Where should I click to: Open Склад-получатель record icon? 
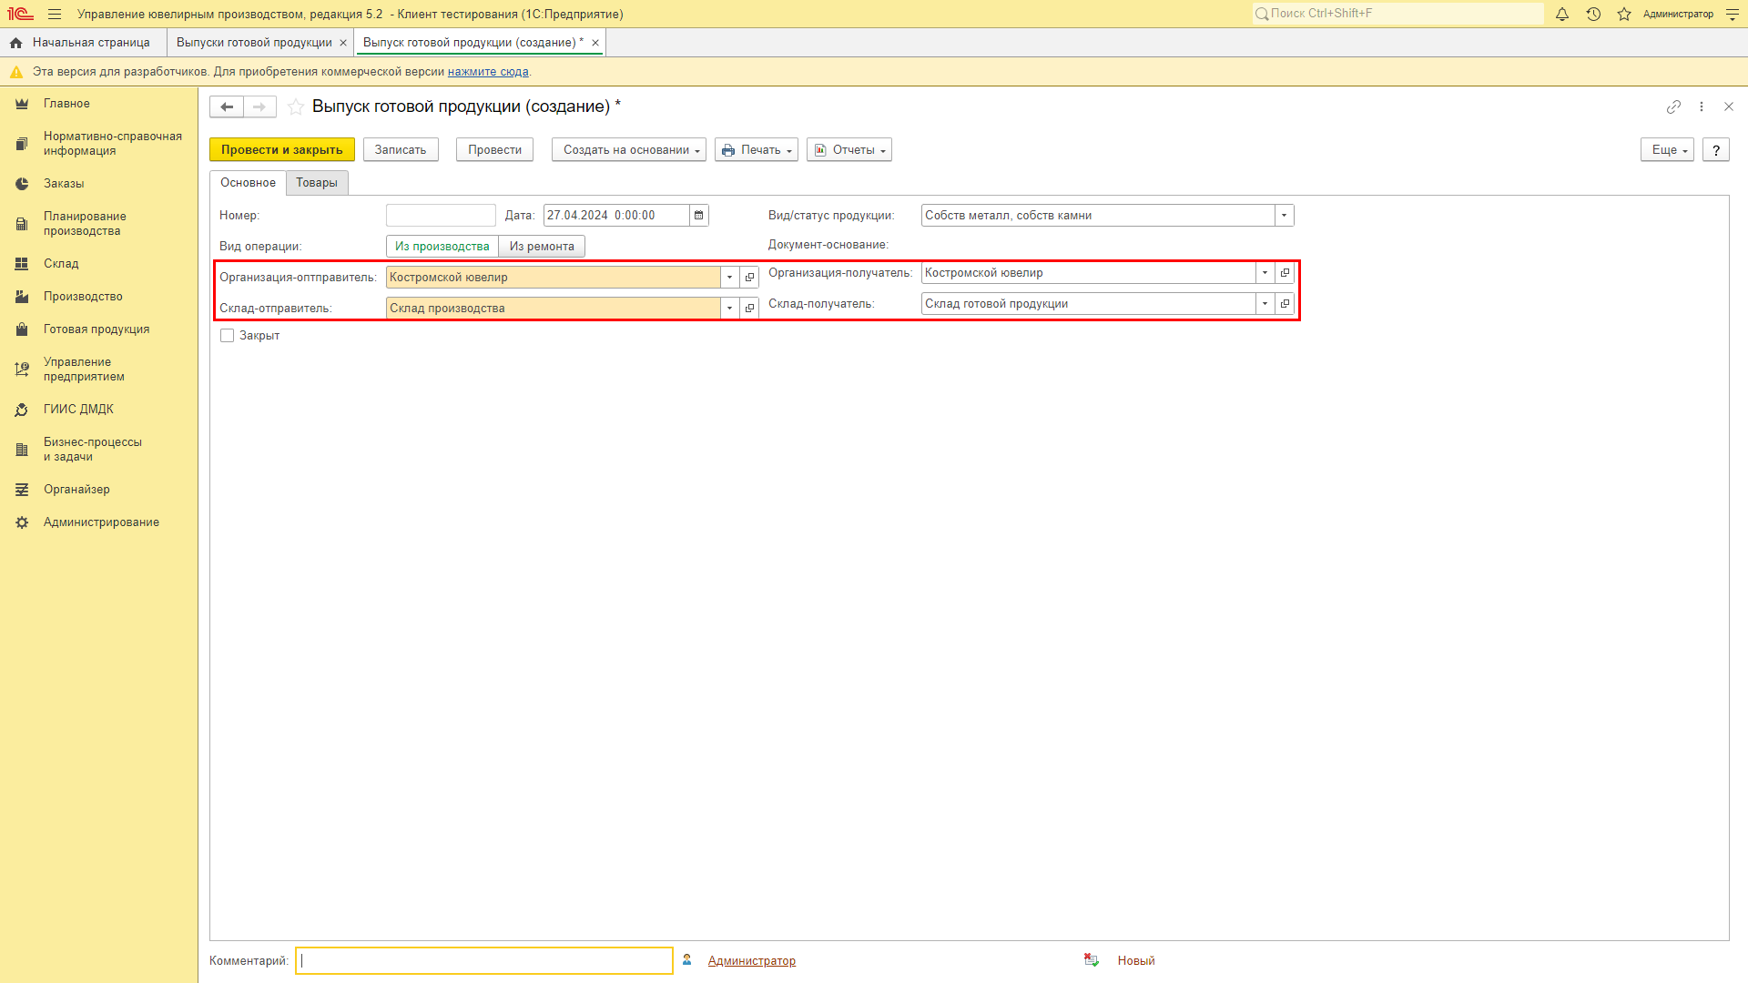pyautogui.click(x=1285, y=304)
